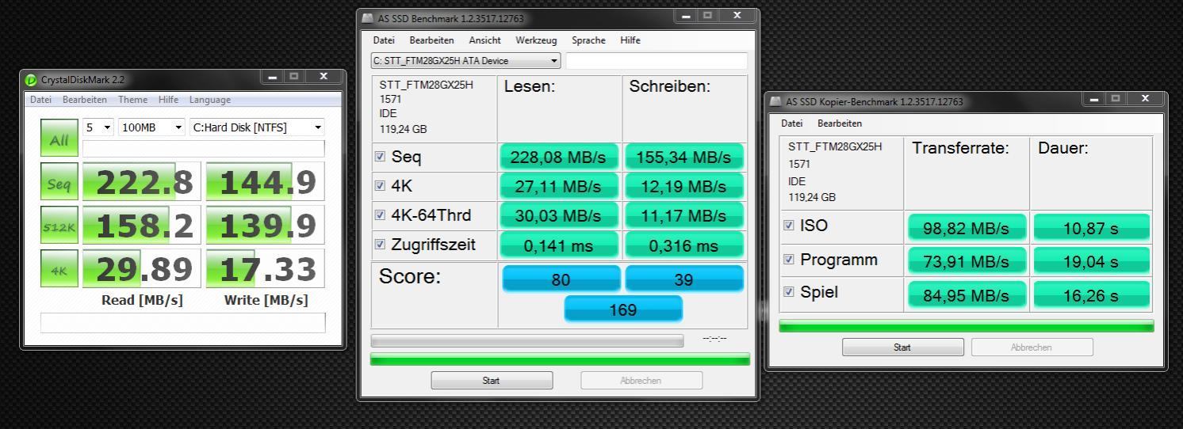Open the Datei menu in AS SSD Benchmark
1183x429 pixels.
pyautogui.click(x=384, y=40)
